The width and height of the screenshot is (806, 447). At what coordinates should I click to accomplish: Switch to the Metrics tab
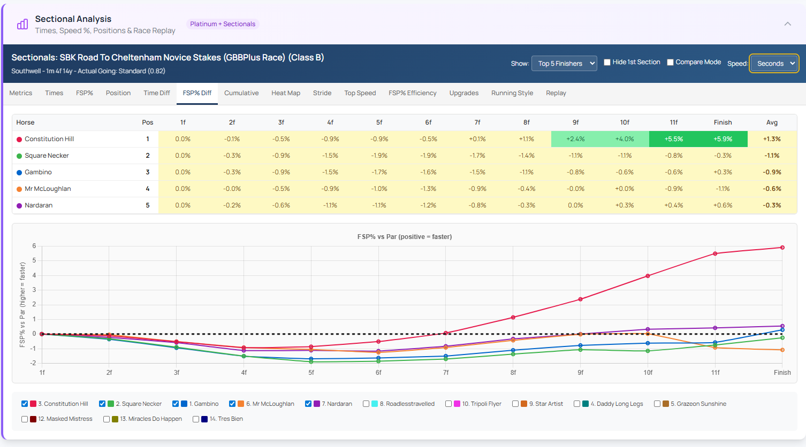(21, 93)
